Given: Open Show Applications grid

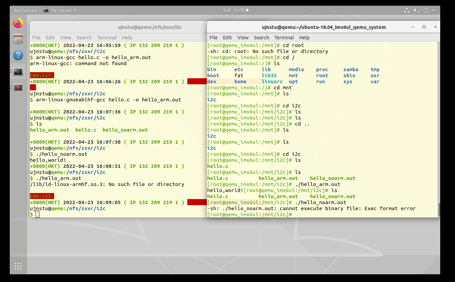Looking at the screenshot, I should click(18, 266).
